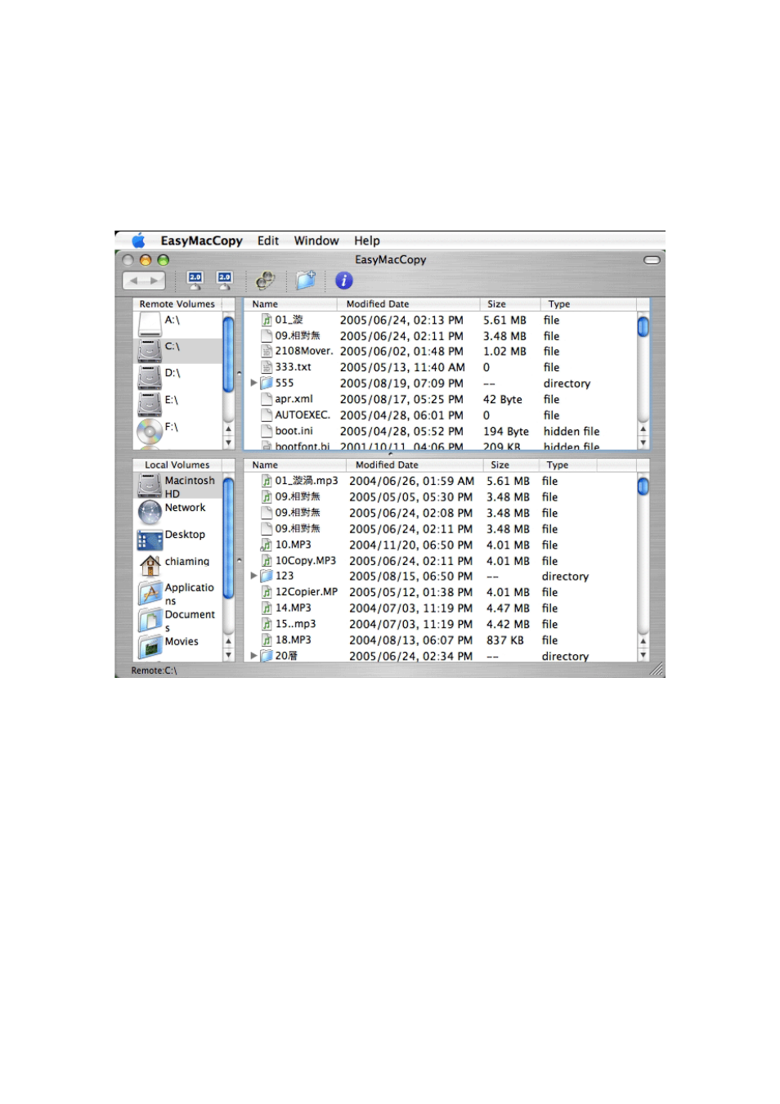The width and height of the screenshot is (780, 1104).
Task: Expand the 555 directory
Action: (x=253, y=383)
